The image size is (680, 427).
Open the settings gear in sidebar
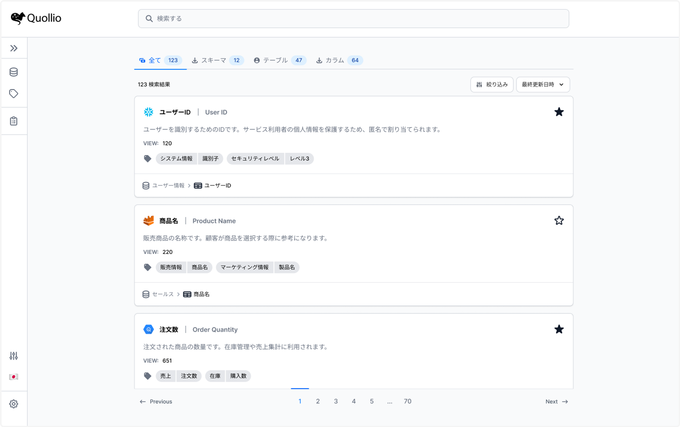[14, 404]
